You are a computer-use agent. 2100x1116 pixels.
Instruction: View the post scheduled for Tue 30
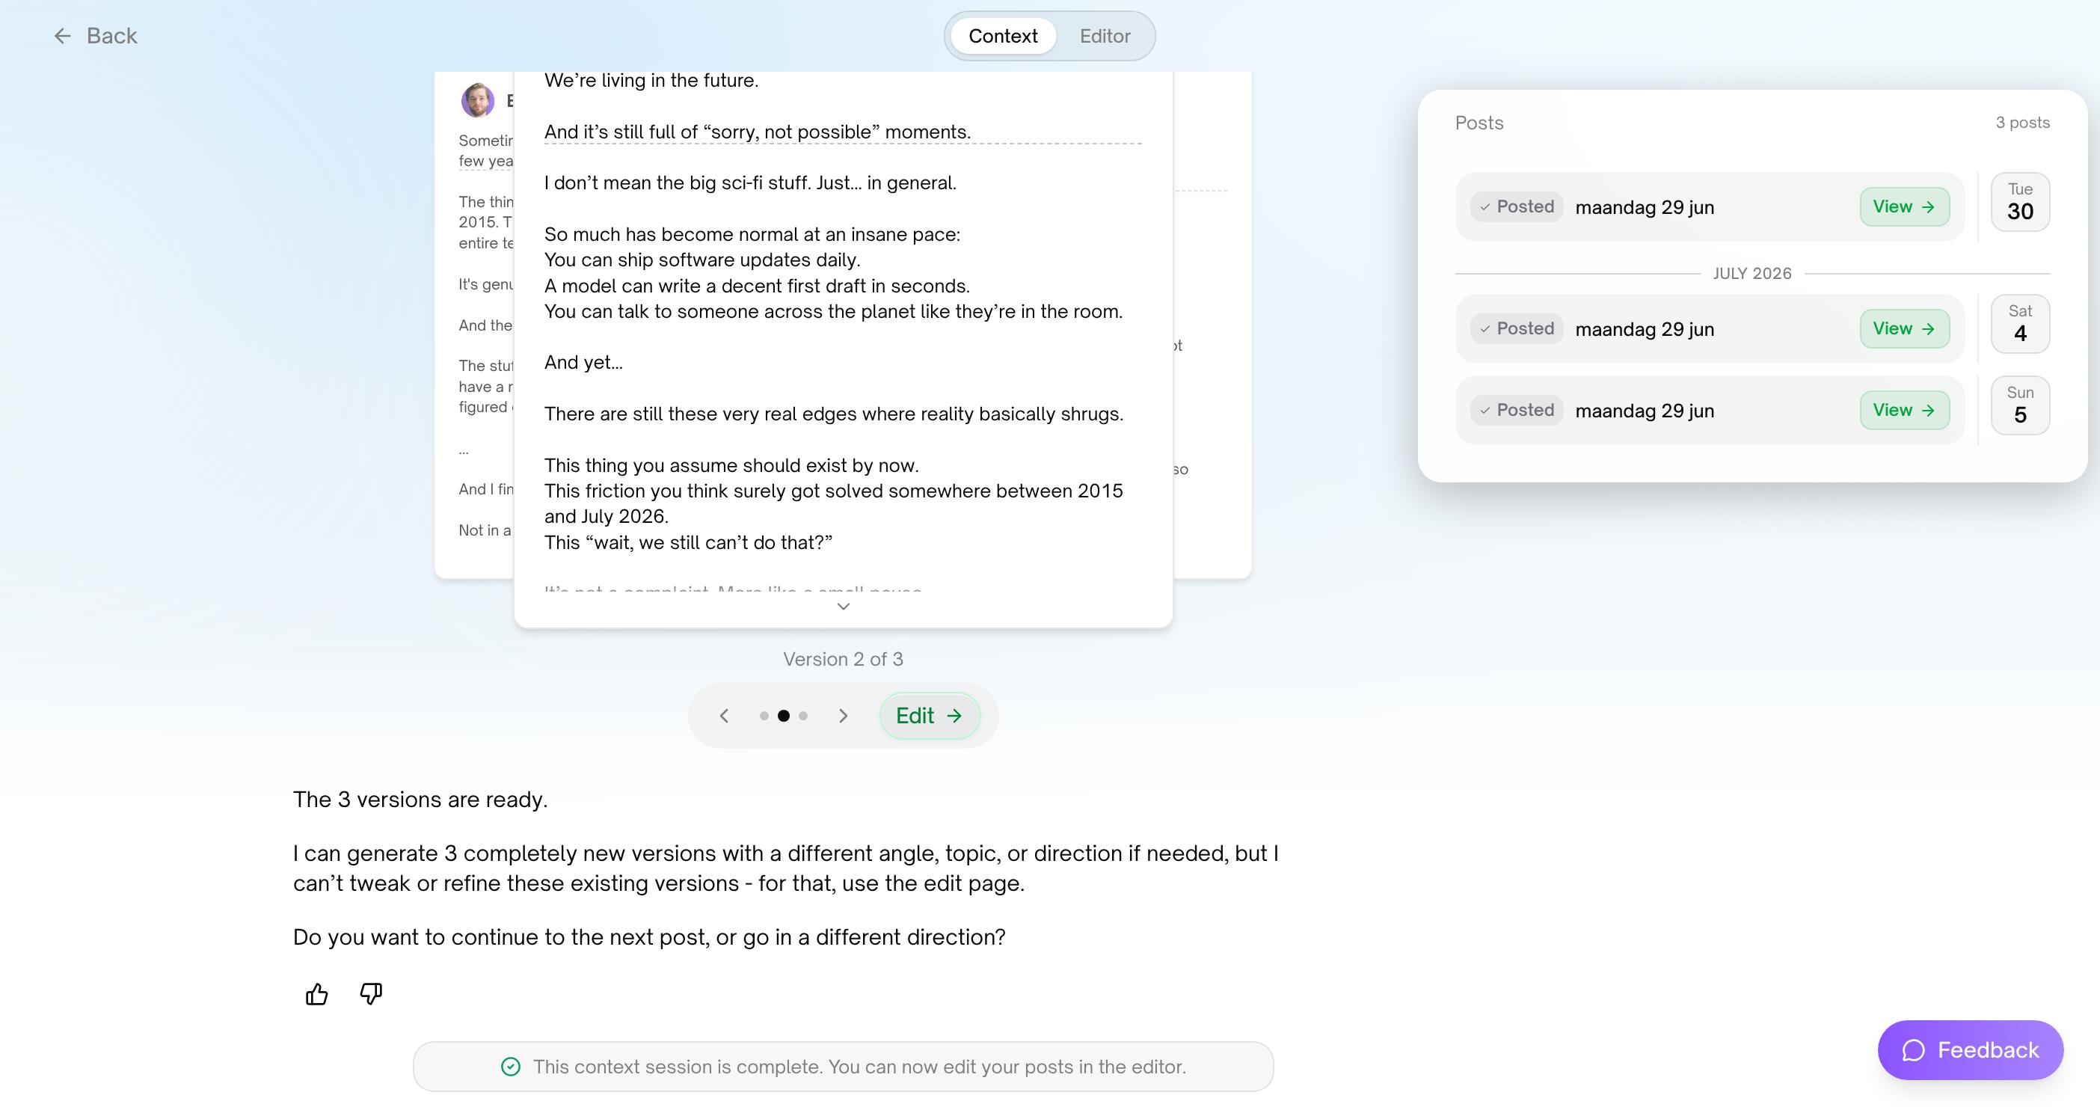pyautogui.click(x=1904, y=207)
